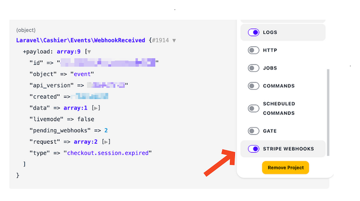Collapse the WebhookReceived object arrow
Screen dimensions: 360x201
[x=174, y=41]
